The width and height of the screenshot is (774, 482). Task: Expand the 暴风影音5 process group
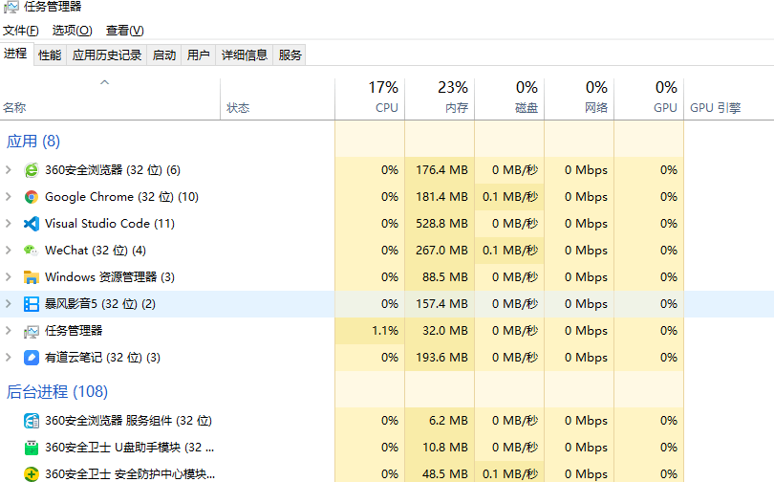tap(9, 304)
